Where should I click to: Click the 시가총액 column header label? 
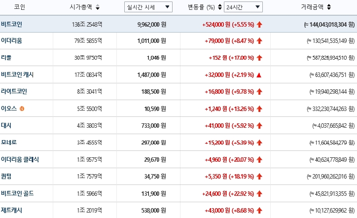(x=81, y=7)
